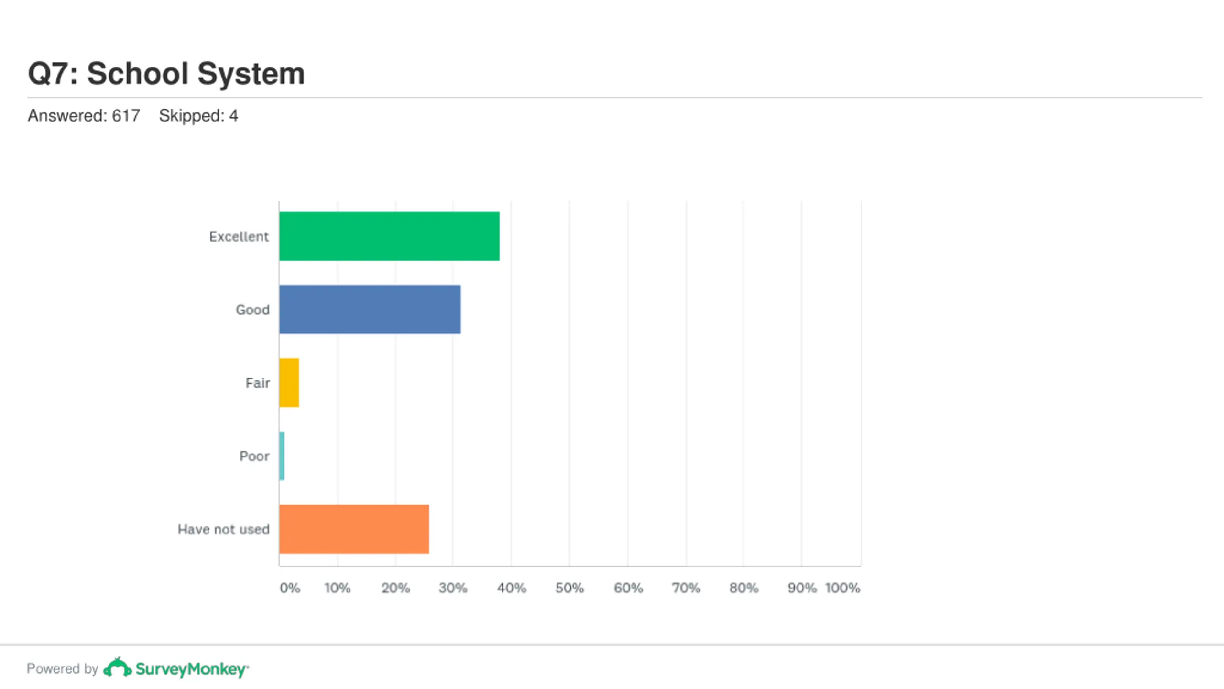Select the orange Have not used bar
Screen dimensions: 1224x689
point(354,529)
